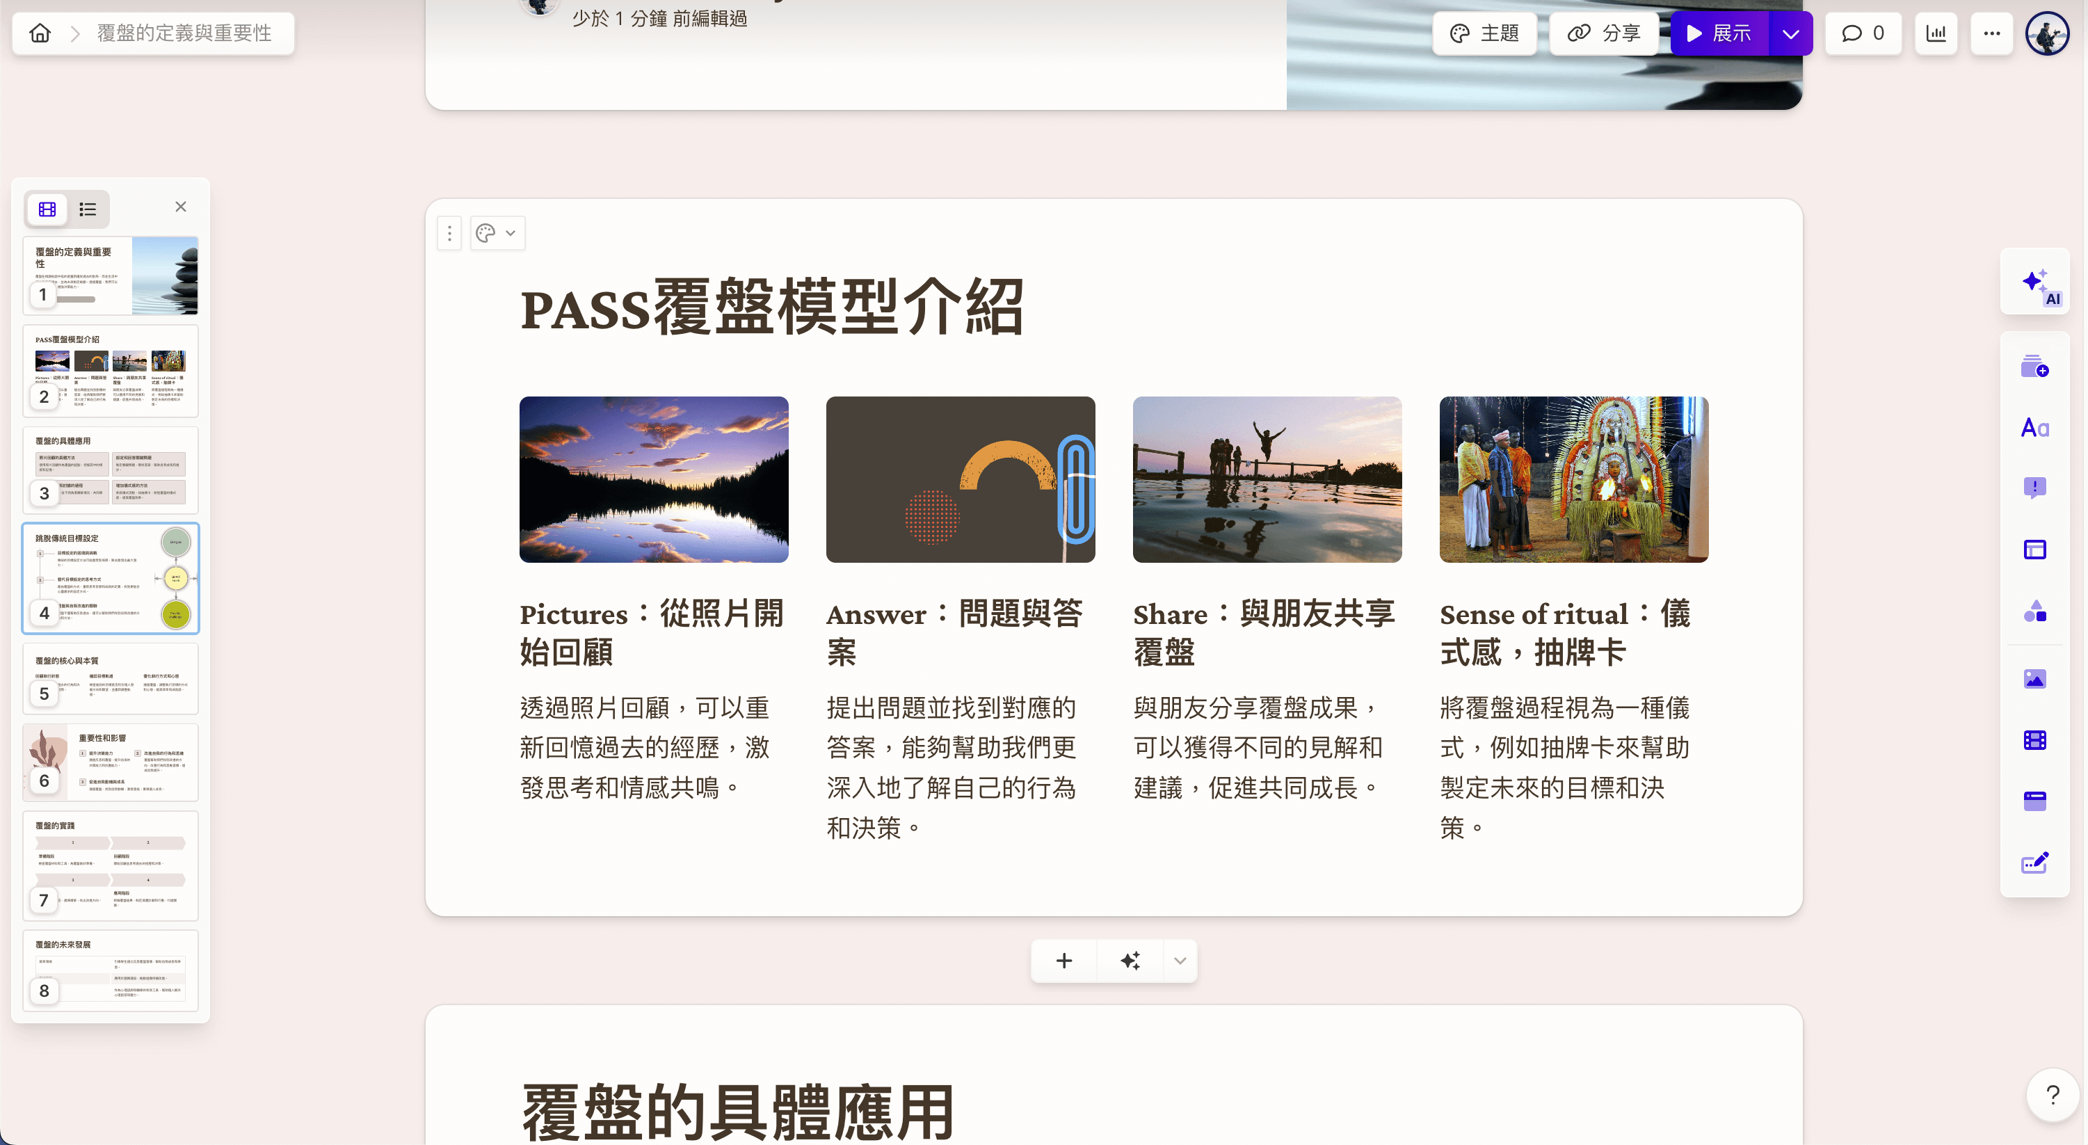Open the layout options icon

(2035, 550)
